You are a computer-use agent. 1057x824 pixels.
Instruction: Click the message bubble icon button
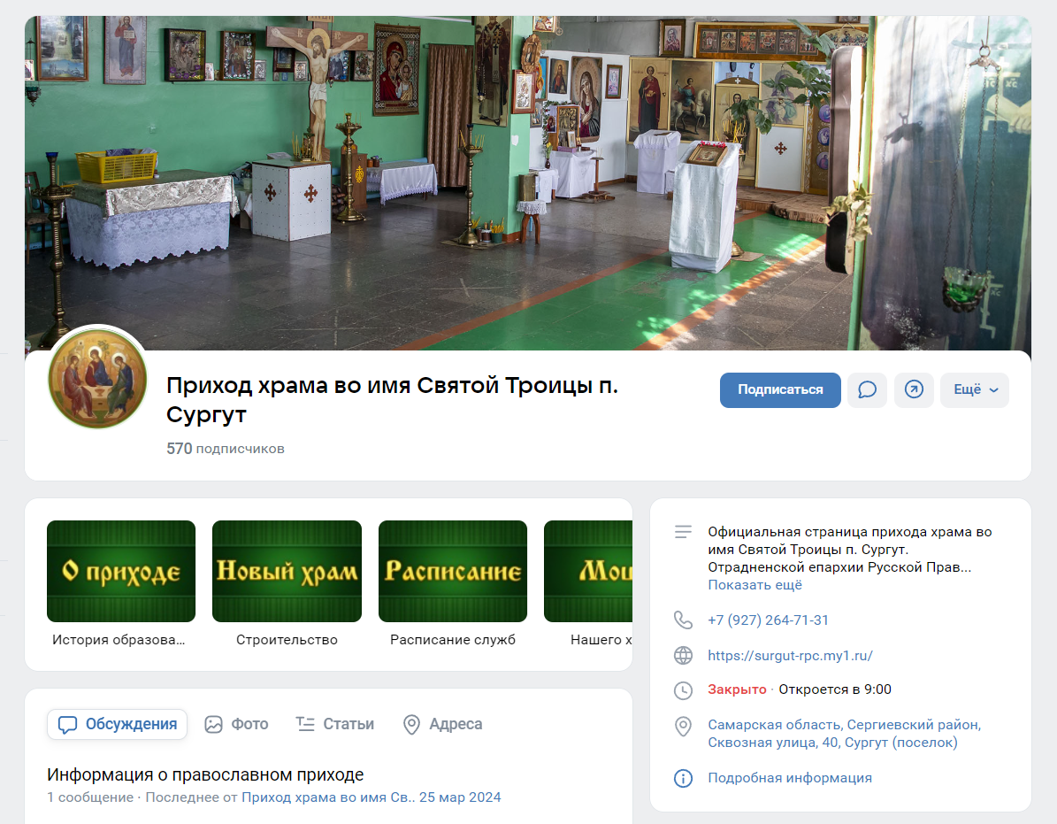pyautogui.click(x=867, y=390)
